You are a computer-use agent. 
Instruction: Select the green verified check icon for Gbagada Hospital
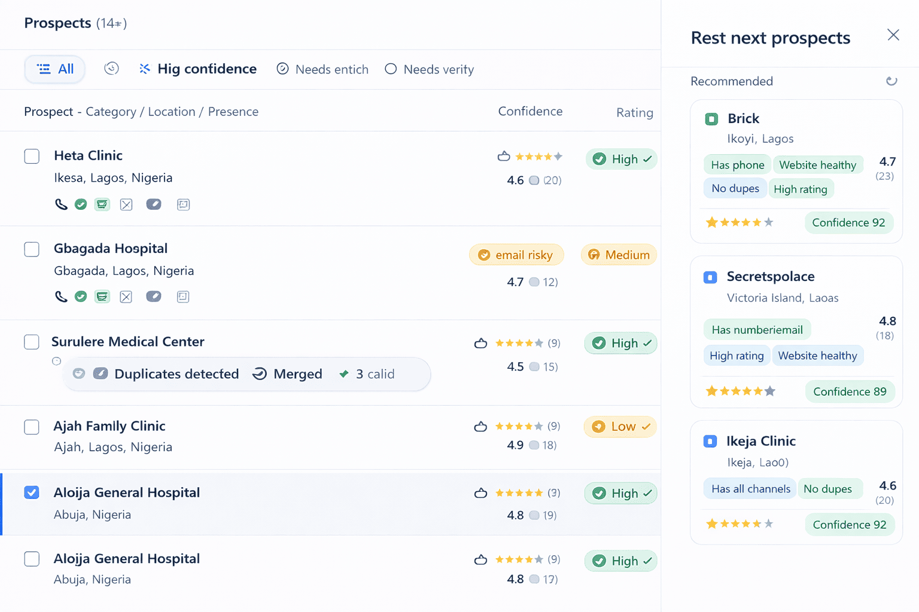point(81,296)
